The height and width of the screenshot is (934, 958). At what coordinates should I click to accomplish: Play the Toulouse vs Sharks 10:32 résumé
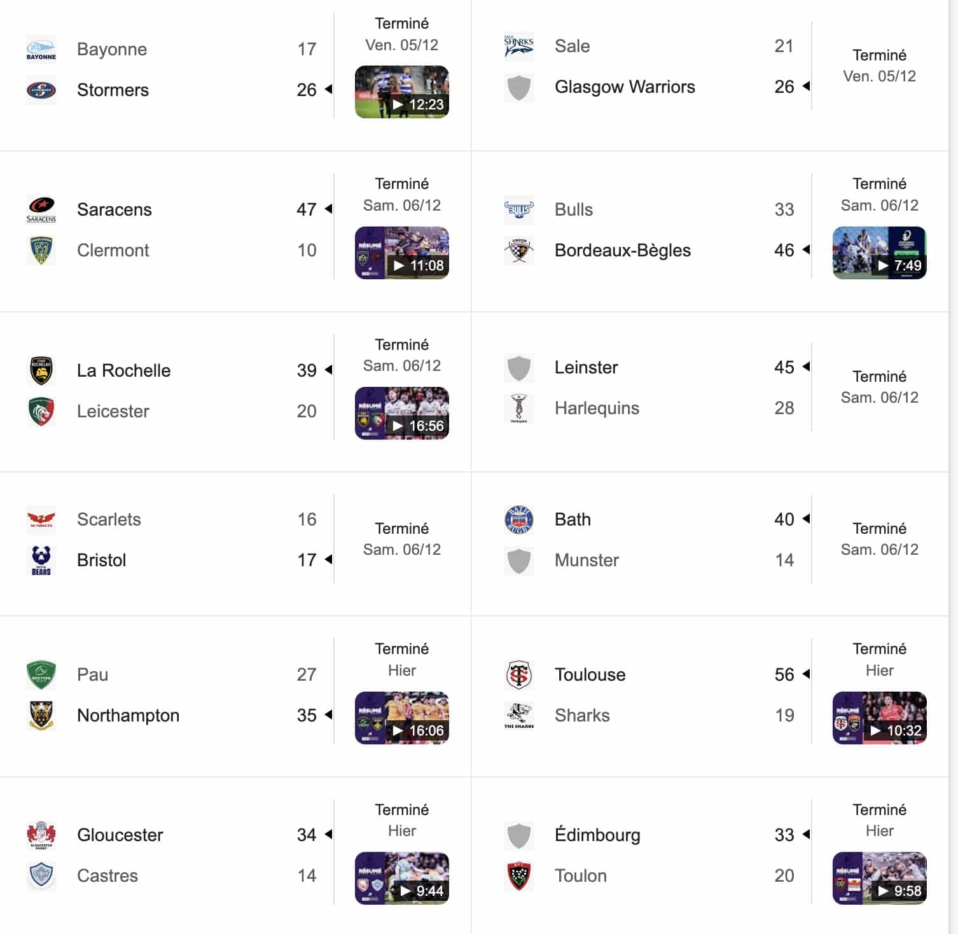(x=879, y=718)
